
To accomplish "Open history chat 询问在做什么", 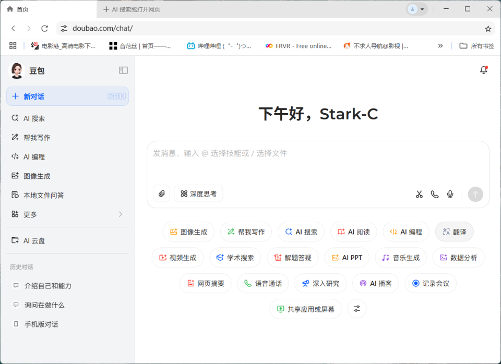I will [x=67, y=305].
